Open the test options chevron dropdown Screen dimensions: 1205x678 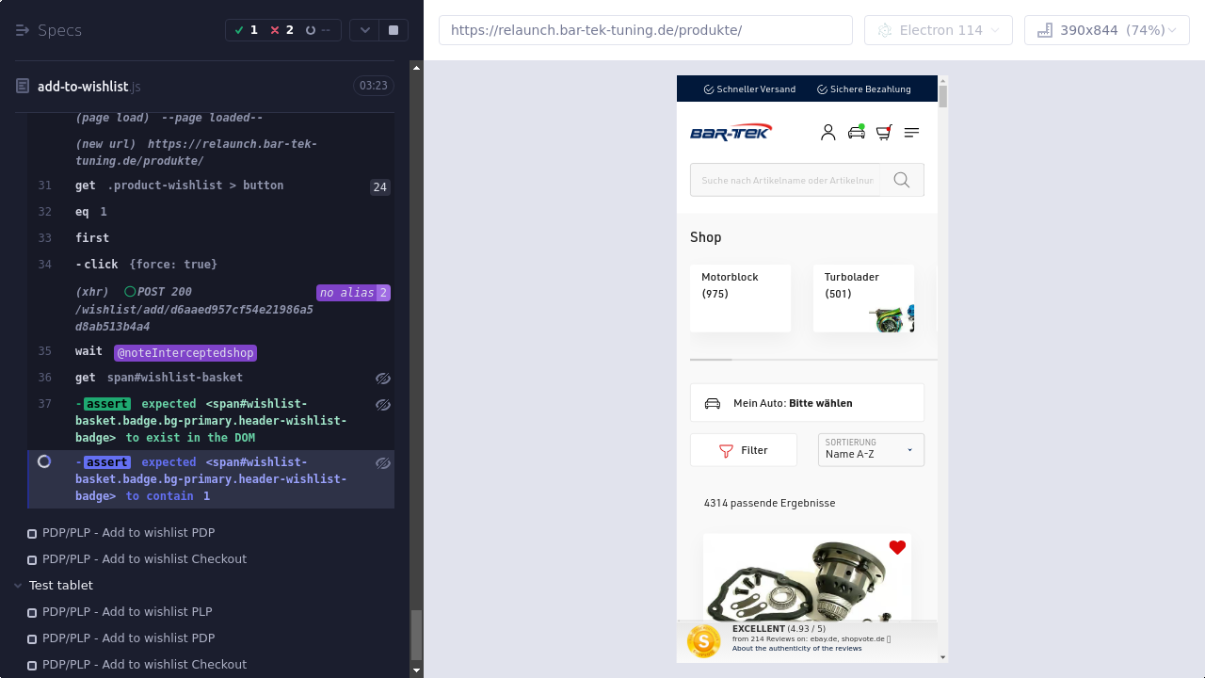pos(364,30)
